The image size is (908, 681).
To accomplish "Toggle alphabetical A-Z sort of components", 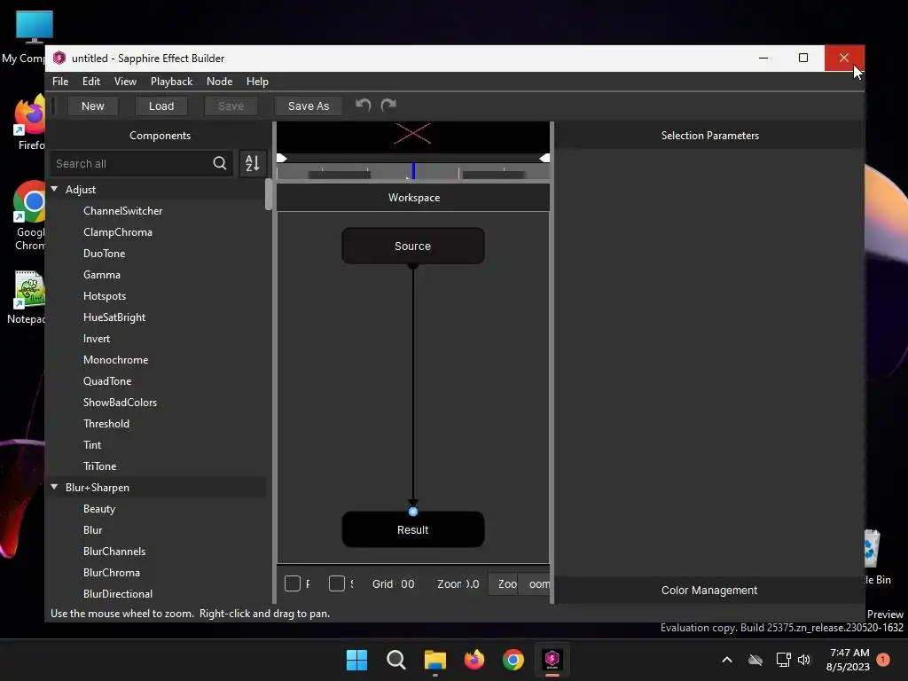I will click(253, 163).
